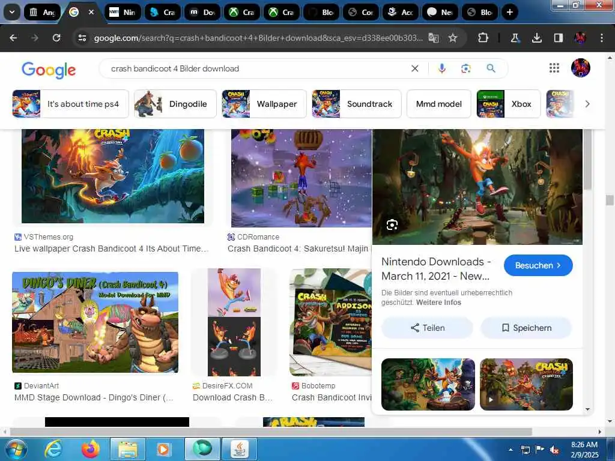615x461 pixels.
Task: Open Nintendo Downloads title link
Action: point(436,269)
